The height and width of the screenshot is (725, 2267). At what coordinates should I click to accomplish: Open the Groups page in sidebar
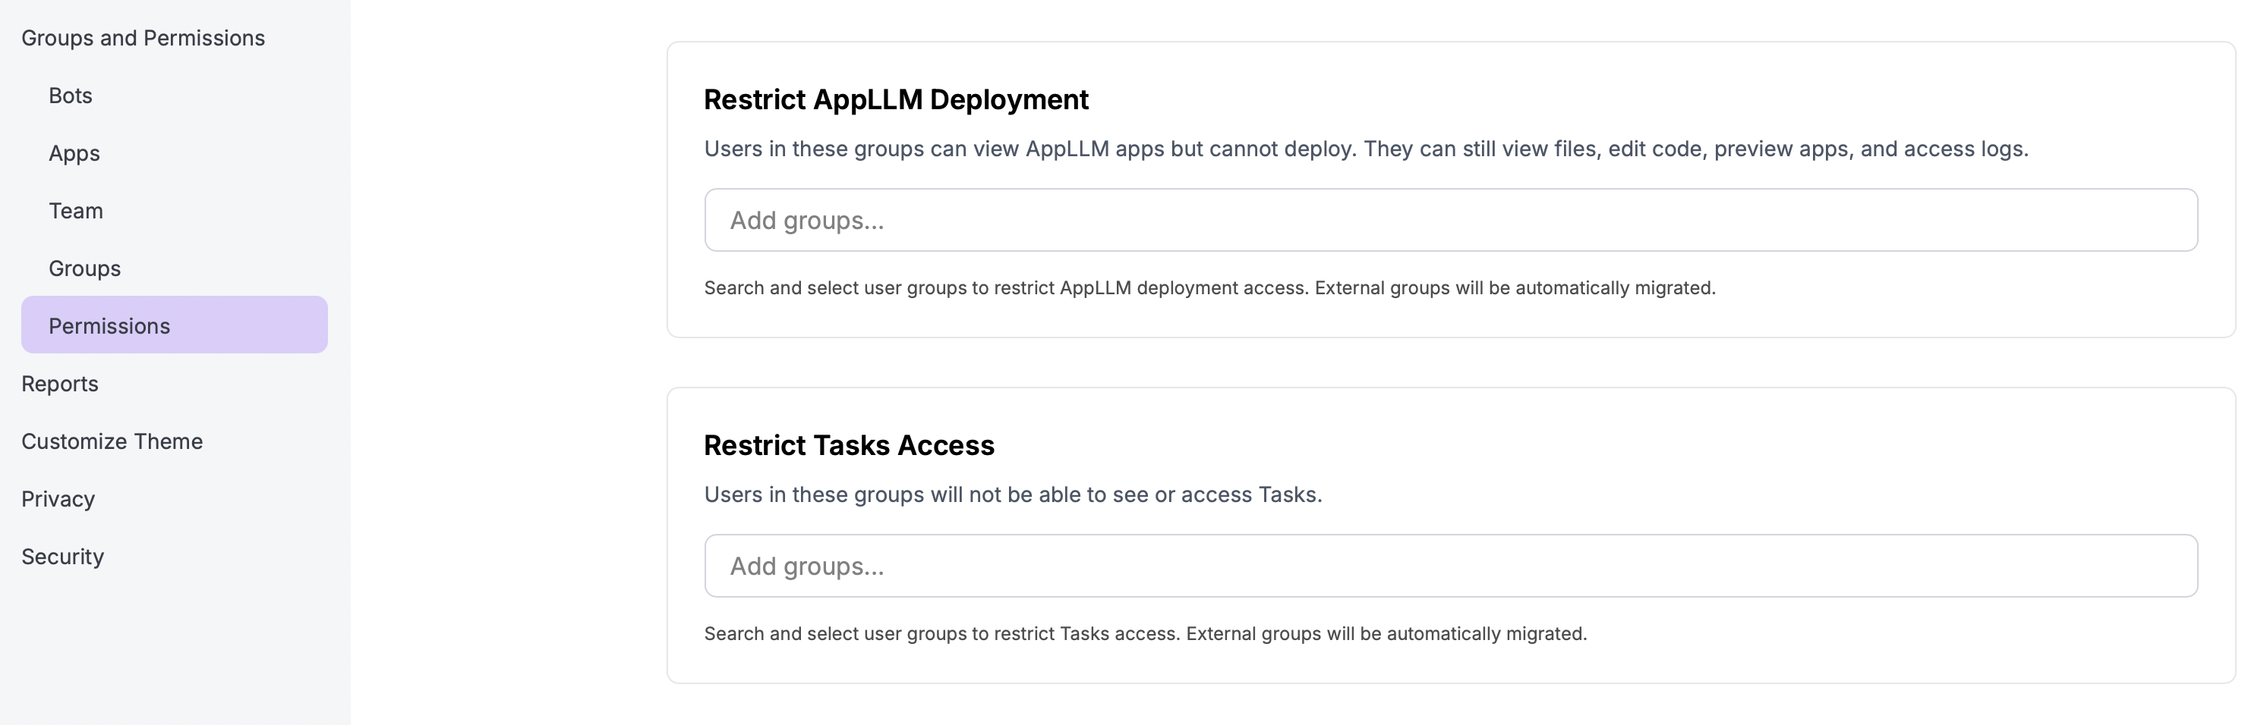click(84, 268)
